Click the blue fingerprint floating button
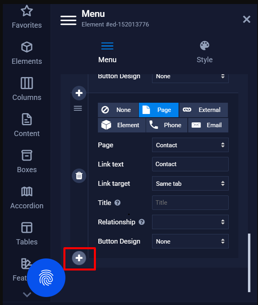Viewport: 258px width, 305px height. pyautogui.click(x=46, y=278)
